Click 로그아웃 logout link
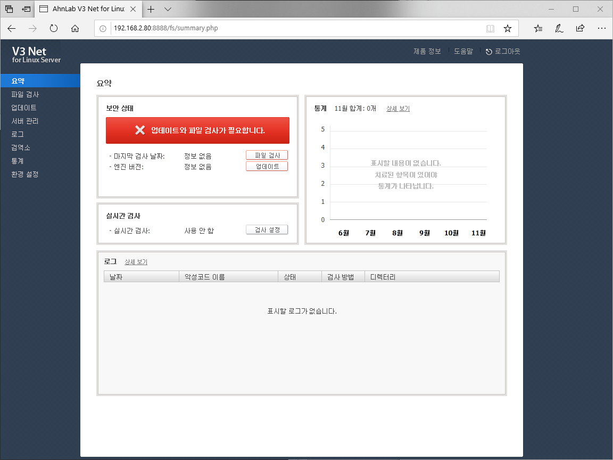Image resolution: width=613 pixels, height=460 pixels. 503,51
